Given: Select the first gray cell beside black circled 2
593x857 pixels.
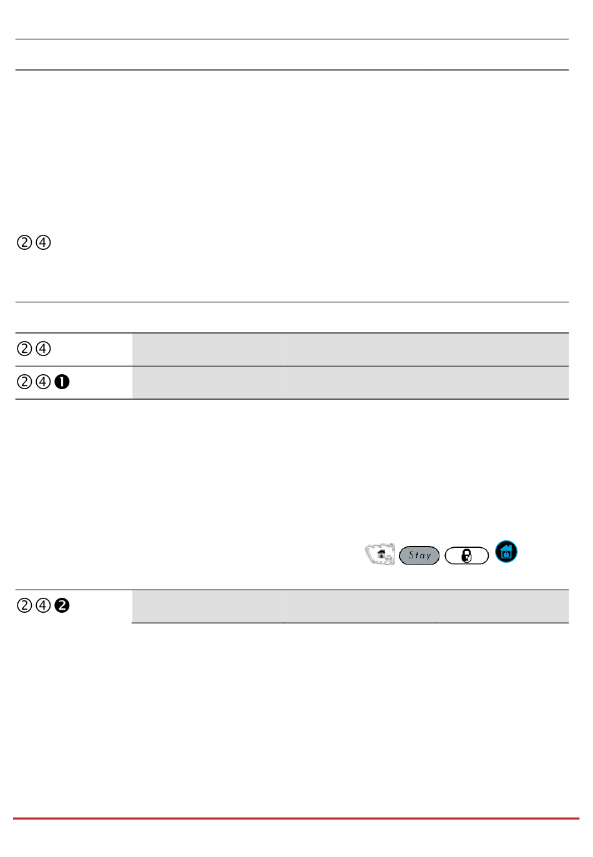Looking at the screenshot, I should tap(207, 607).
